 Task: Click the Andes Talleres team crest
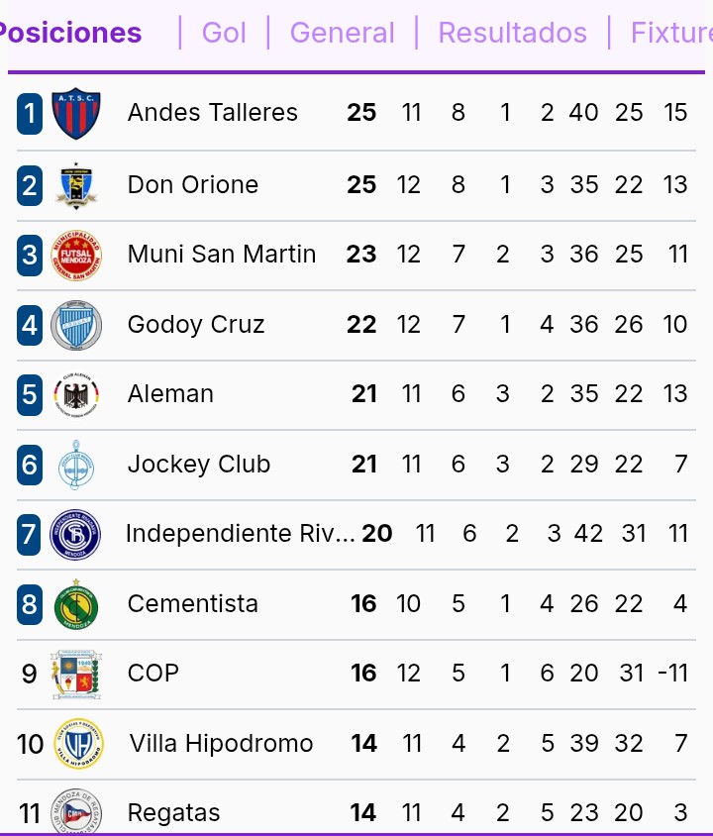point(76,114)
